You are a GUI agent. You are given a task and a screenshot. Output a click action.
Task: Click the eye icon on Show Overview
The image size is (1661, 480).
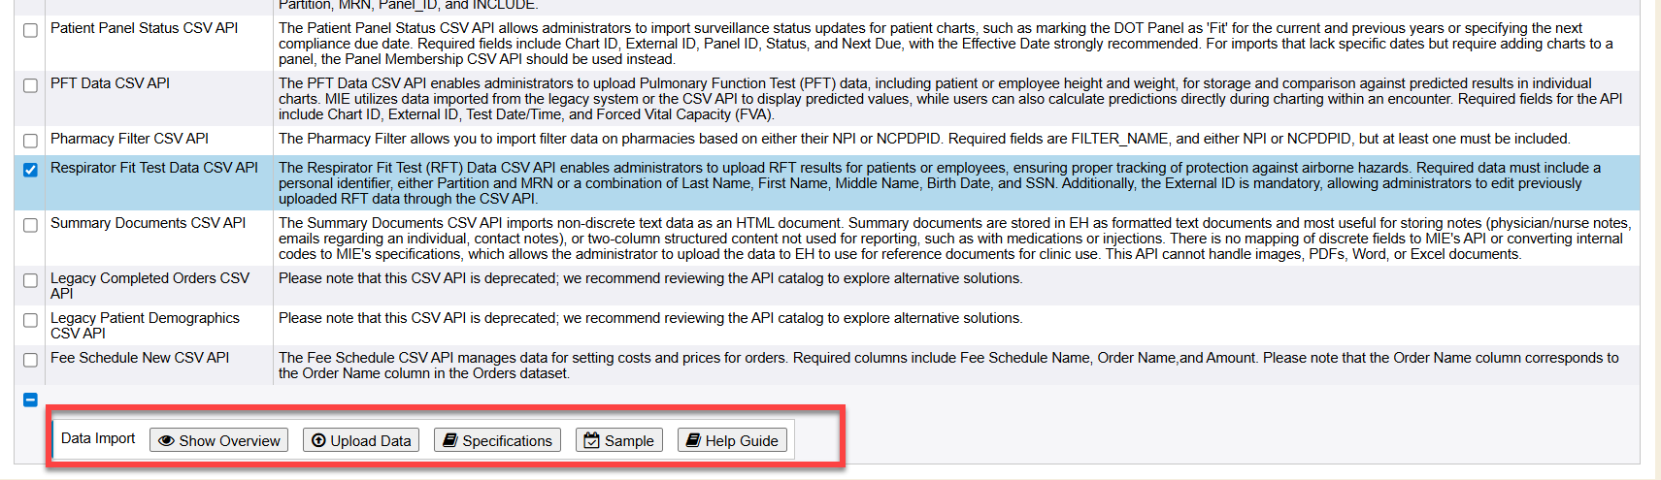tap(167, 441)
